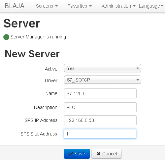Select the SPS IP Address field
165x160 pixels.
tap(100, 120)
